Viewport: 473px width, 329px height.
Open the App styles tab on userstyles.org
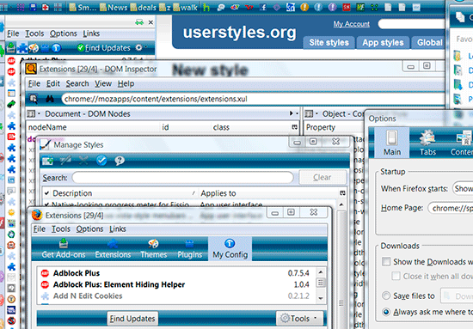coord(383,42)
